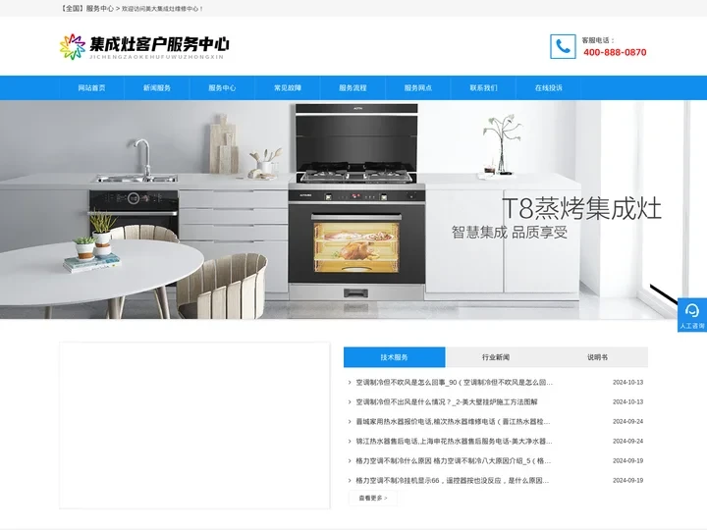Open 服务流程 navigation item
Screen dimensions: 707x530
(x=353, y=88)
